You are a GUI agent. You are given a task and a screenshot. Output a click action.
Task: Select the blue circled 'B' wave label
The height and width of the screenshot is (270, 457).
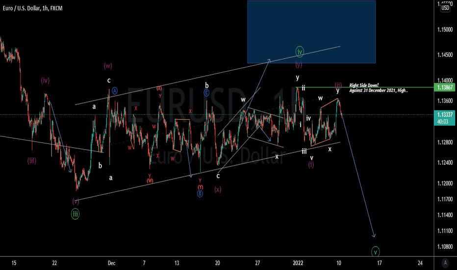(x=200, y=193)
